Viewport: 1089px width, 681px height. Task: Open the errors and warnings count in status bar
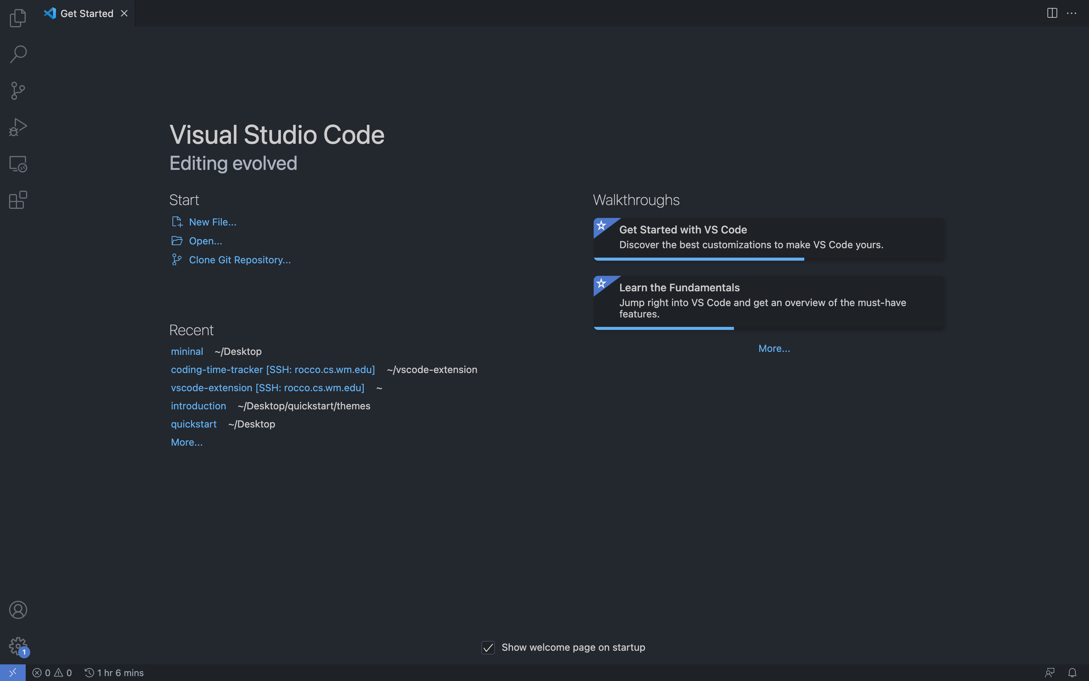52,672
